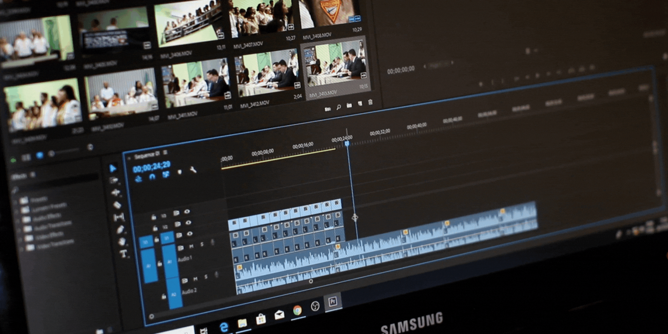Image resolution: width=668 pixels, height=334 pixels.
Task: Expand the Audio Transitions folder
Action: click(19, 230)
